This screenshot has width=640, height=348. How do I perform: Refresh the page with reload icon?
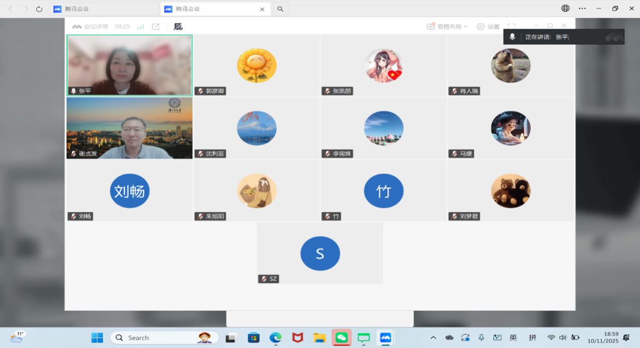pos(39,9)
